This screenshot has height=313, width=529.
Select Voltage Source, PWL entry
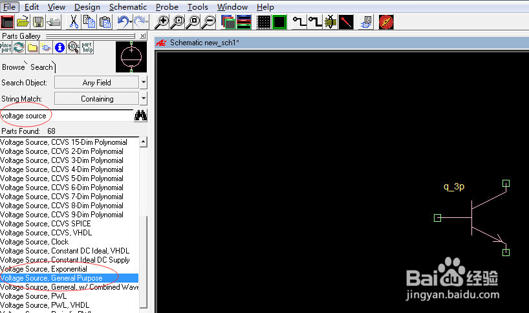click(x=34, y=296)
